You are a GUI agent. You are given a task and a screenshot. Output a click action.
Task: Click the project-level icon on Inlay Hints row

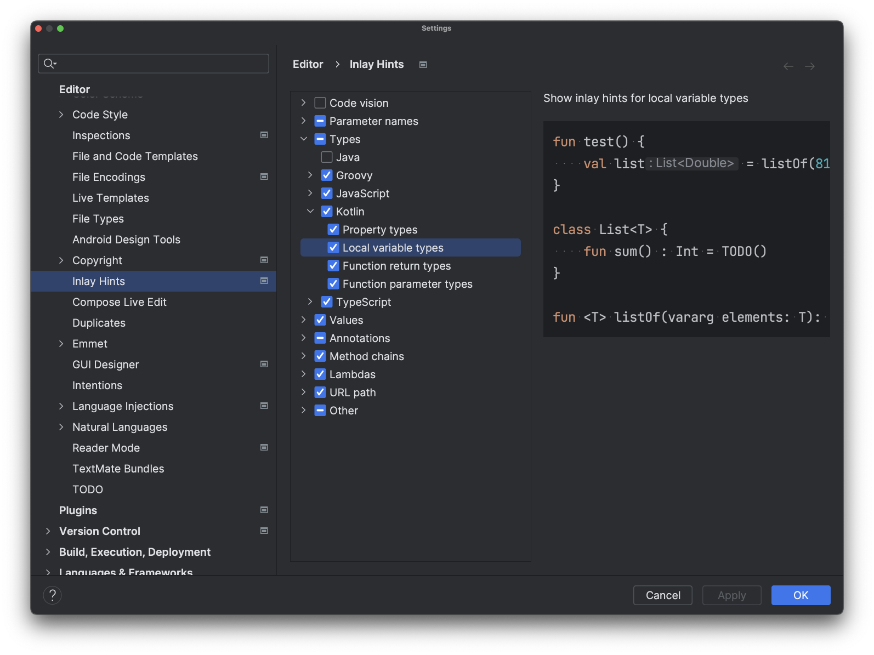click(x=264, y=281)
